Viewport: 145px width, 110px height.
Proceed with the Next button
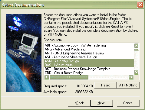point(102,103)
